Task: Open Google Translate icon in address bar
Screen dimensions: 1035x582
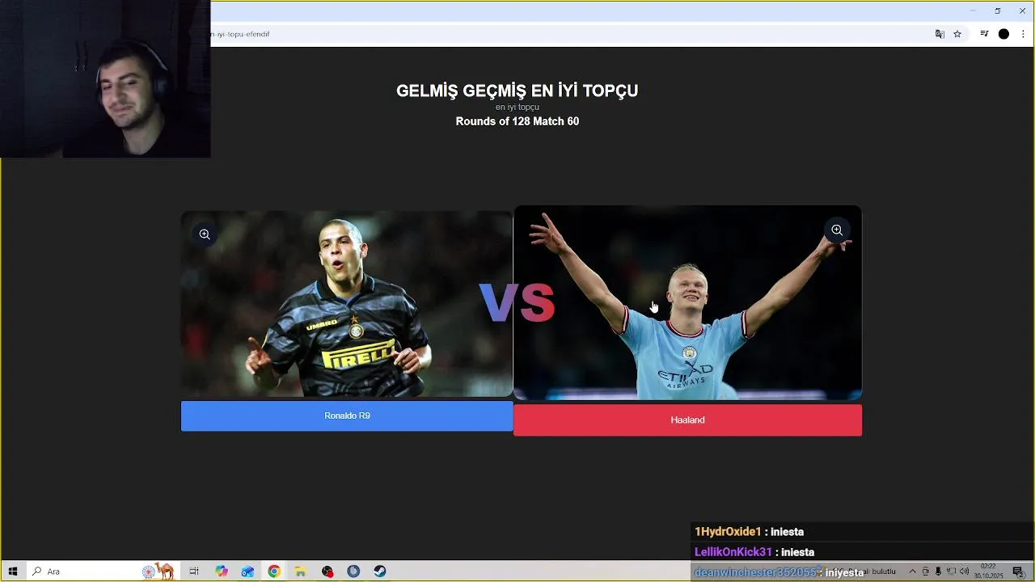Action: tap(940, 34)
